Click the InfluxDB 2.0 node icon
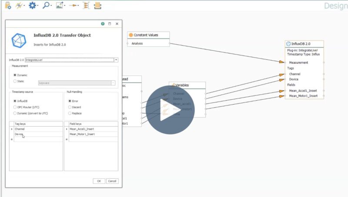This screenshot has height=197, width=348. pos(288,44)
